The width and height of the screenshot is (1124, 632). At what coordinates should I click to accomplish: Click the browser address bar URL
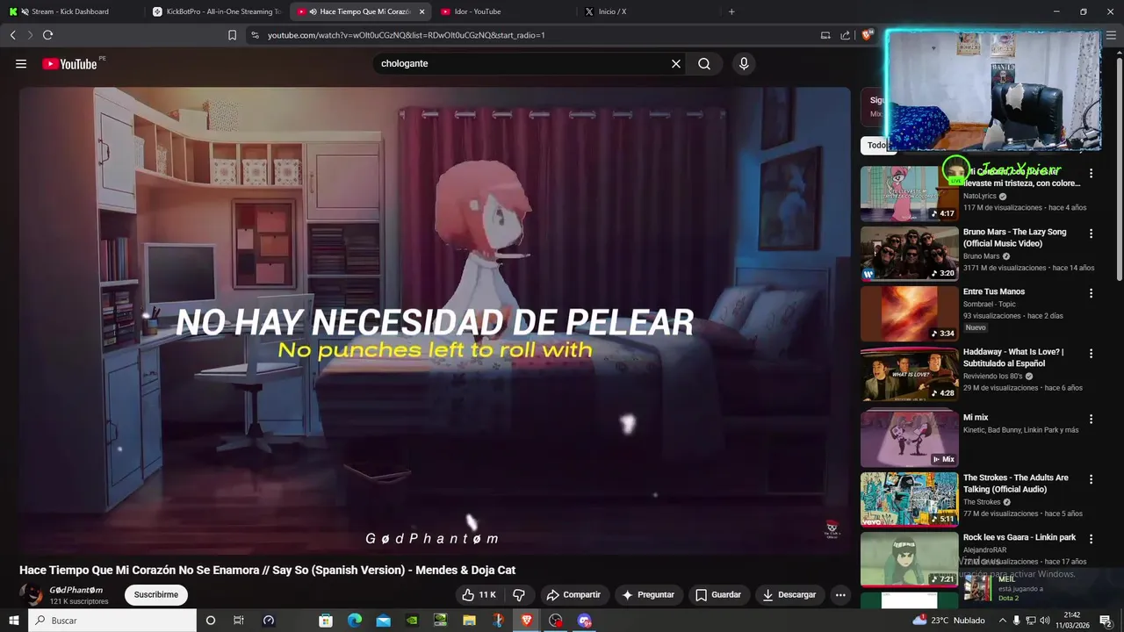407,35
